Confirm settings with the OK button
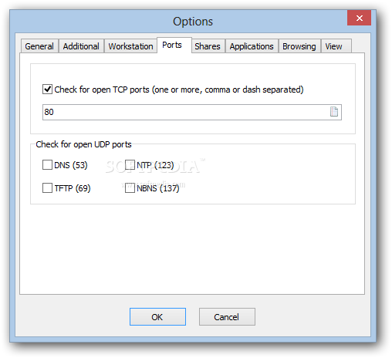The image size is (392, 358). click(157, 317)
